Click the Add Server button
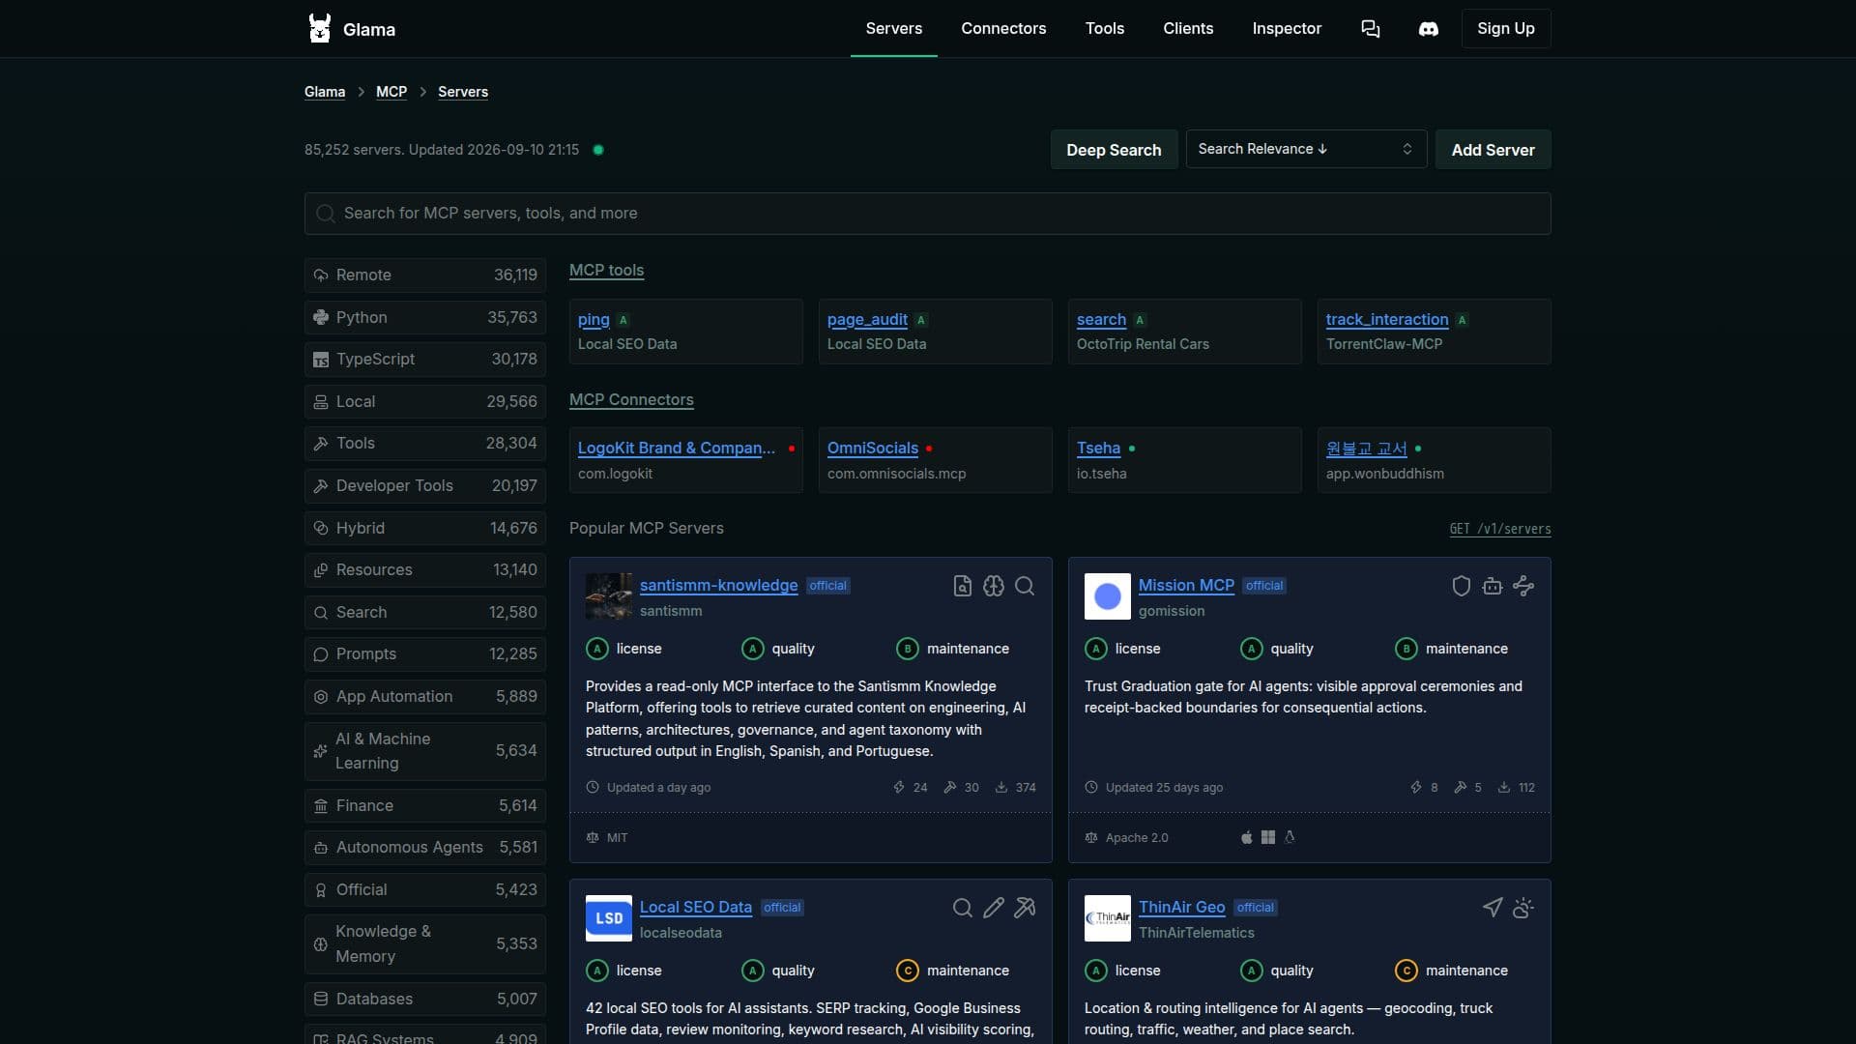The image size is (1856, 1044). (1493, 150)
